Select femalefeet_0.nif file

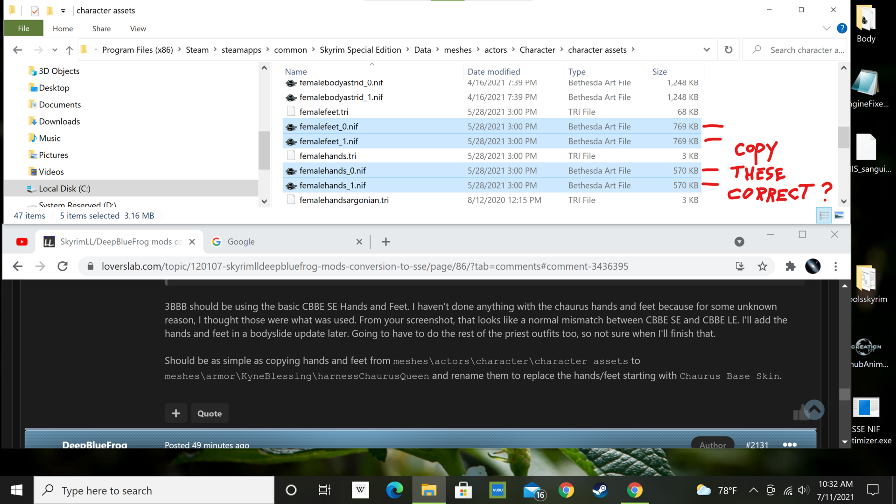492,126
